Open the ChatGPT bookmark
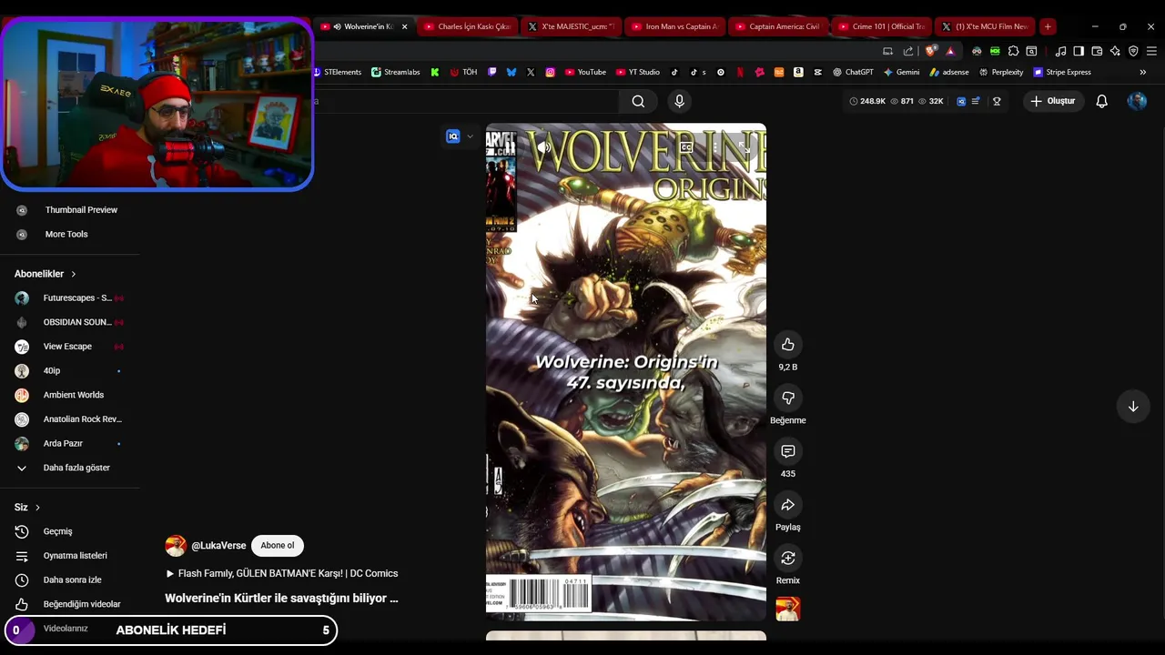The image size is (1165, 655). click(854, 72)
